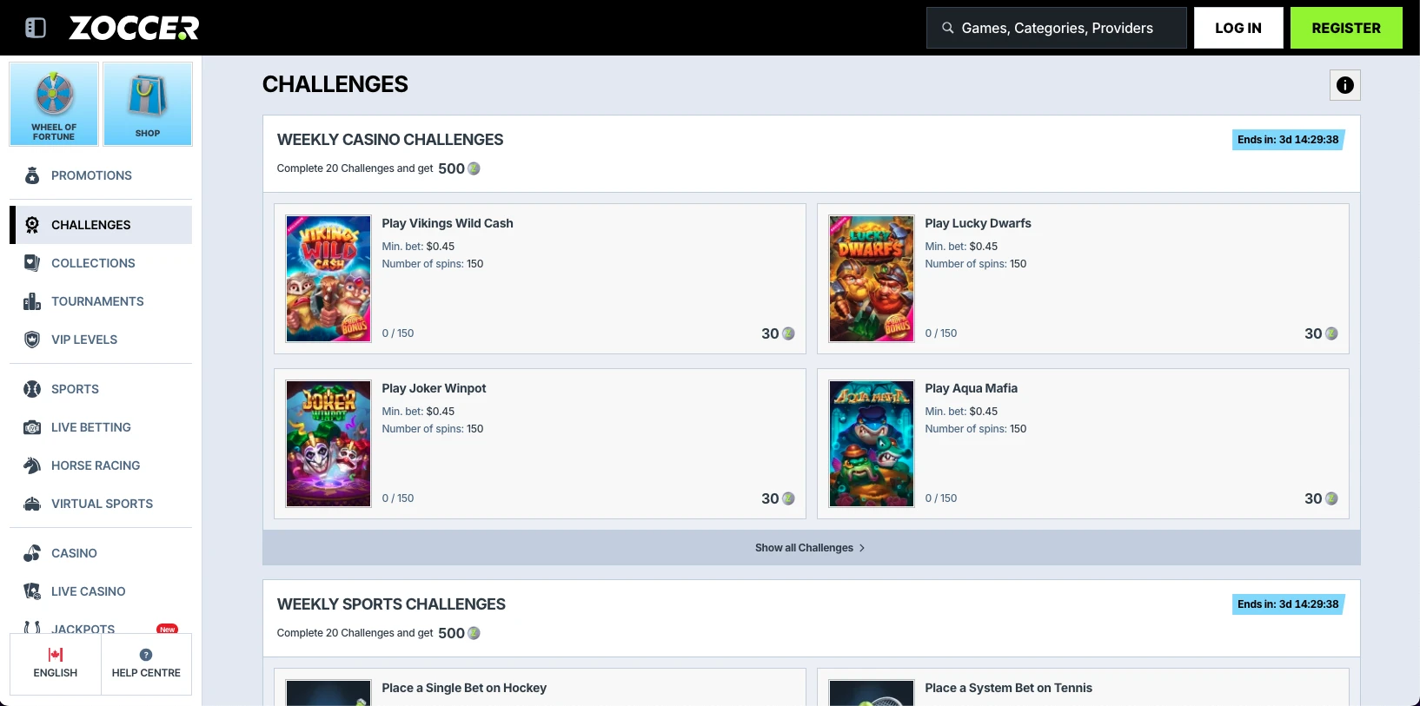Click the Sports ball icon
Screen dimensions: 1420x706
click(x=32, y=389)
